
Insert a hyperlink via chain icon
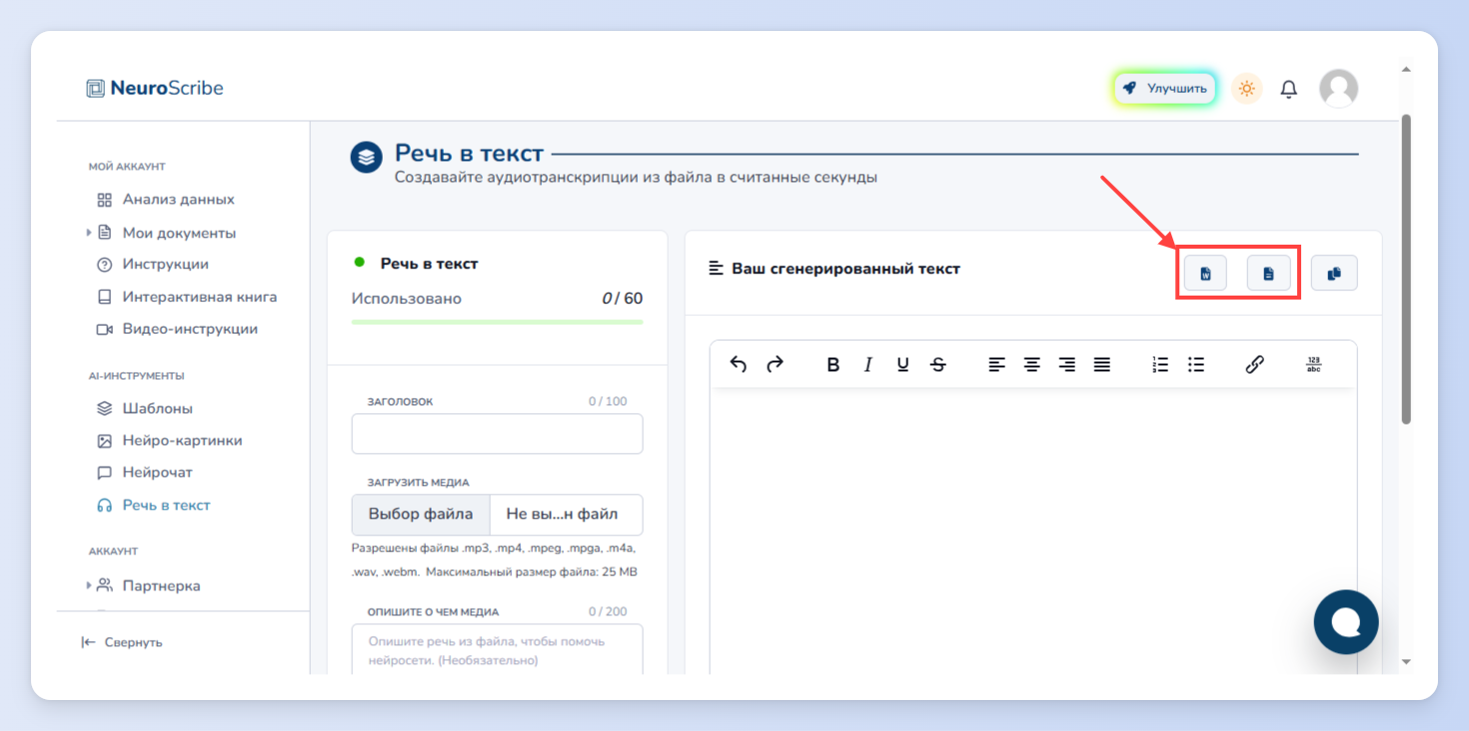point(1255,365)
